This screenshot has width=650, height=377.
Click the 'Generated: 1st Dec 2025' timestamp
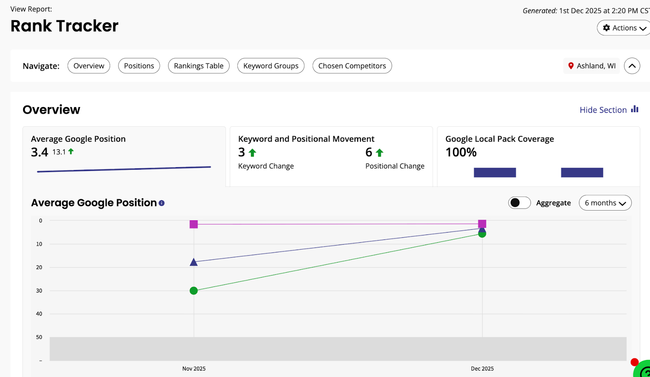pyautogui.click(x=586, y=11)
